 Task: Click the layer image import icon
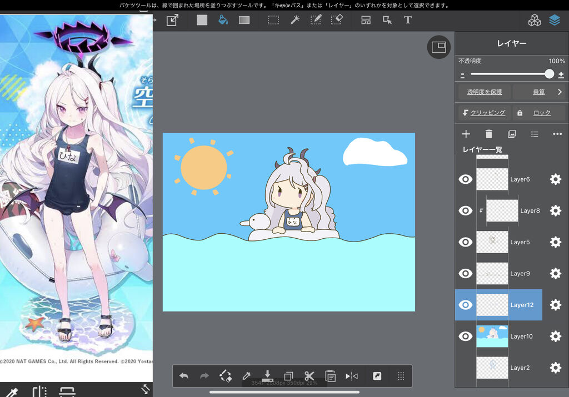pos(512,134)
